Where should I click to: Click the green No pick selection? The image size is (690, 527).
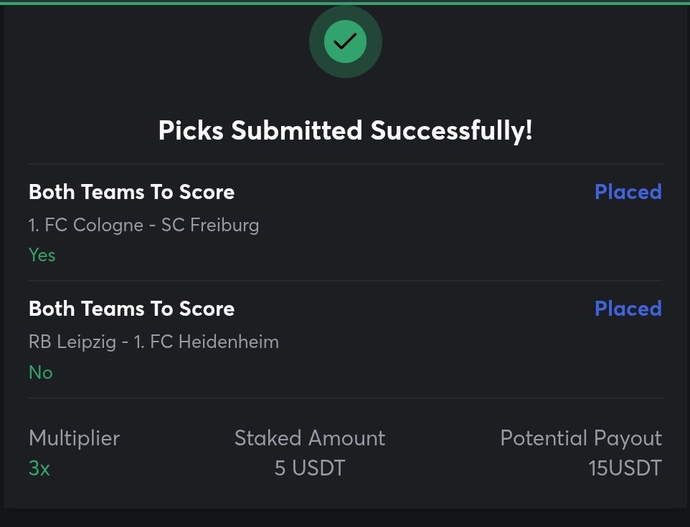[40, 372]
